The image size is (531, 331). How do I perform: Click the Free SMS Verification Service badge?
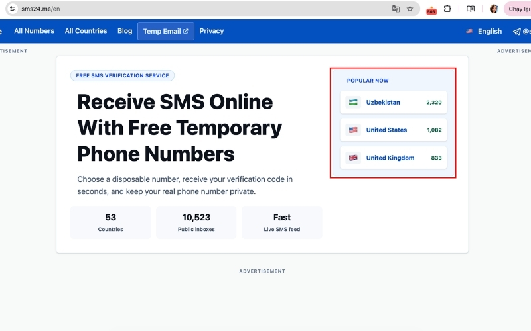(x=122, y=75)
